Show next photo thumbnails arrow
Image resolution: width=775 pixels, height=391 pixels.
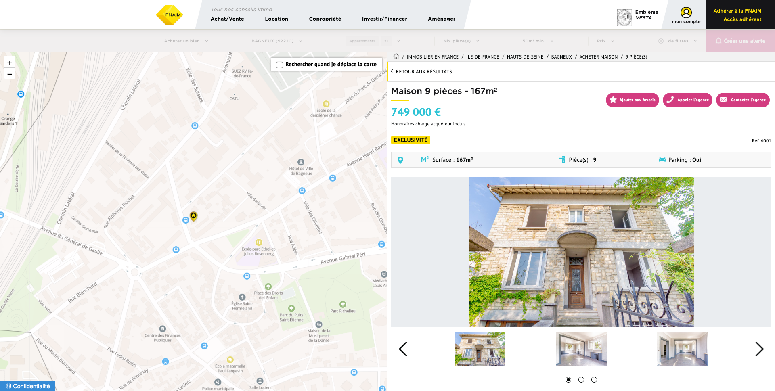pyautogui.click(x=759, y=349)
